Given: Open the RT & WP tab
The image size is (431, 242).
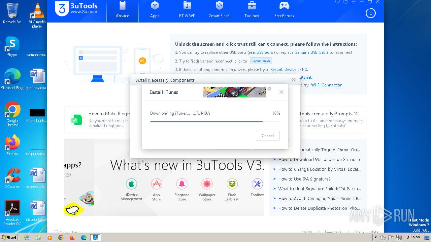Looking at the screenshot, I should click(x=187, y=10).
